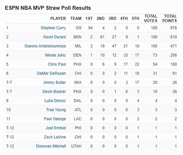Screen dimensions: 183x155
Task: Select the Donovan Mitchell link
Action: tap(51, 146)
